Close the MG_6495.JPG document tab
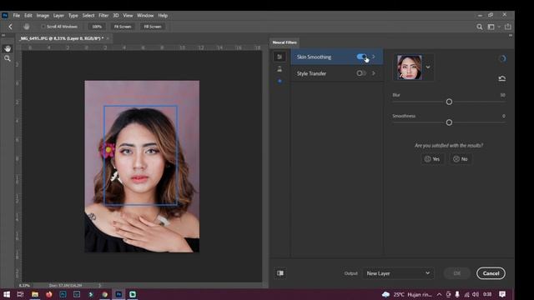 point(108,38)
